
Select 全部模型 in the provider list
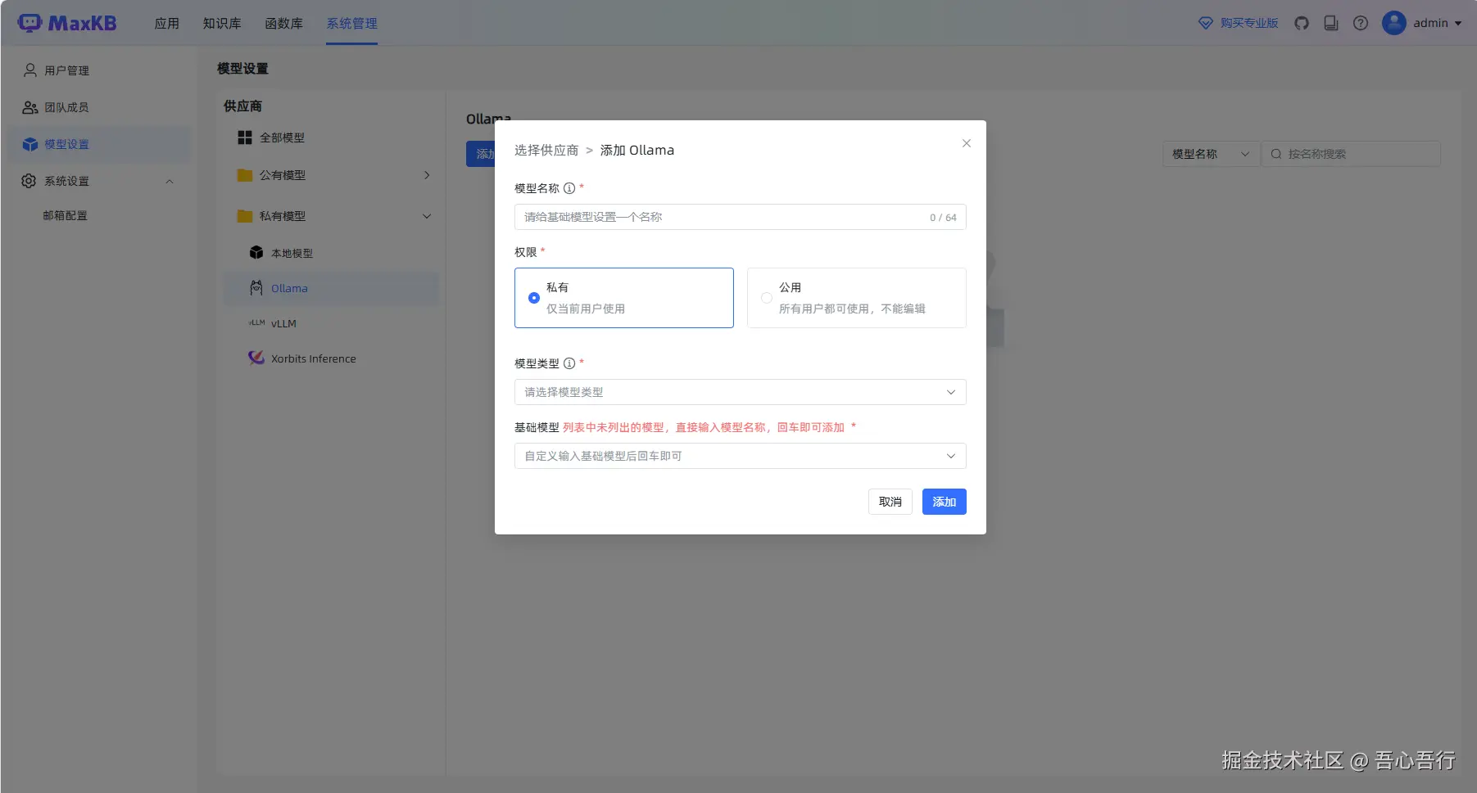(331, 137)
